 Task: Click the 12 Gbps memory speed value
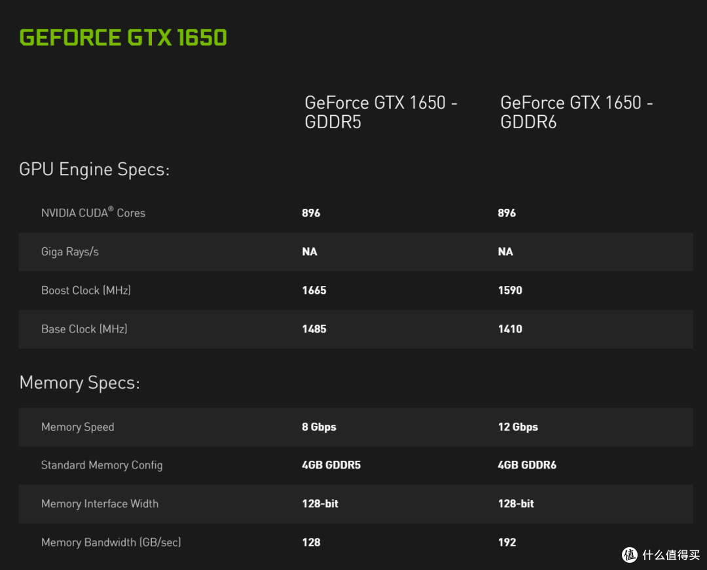point(518,427)
